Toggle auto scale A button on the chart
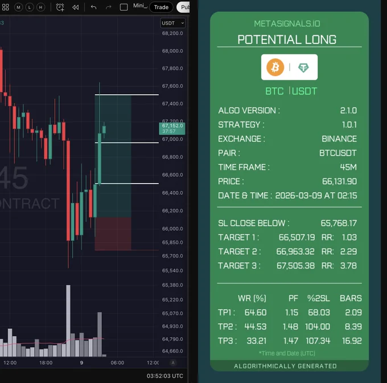Viewport: 387px width, 383px height. pos(173,362)
